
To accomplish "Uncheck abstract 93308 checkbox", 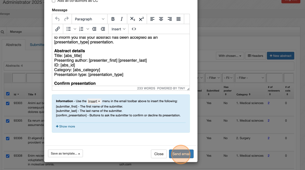I will tap(8, 156).
